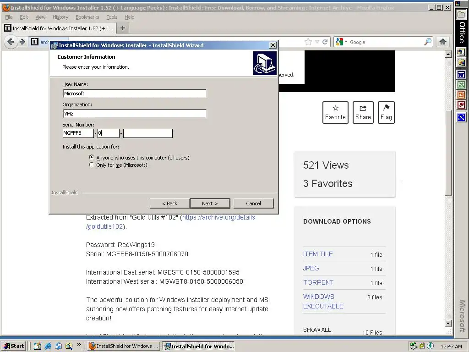
Task: Launch Access (red key icon) from Office bar
Action: pyautogui.click(x=461, y=105)
